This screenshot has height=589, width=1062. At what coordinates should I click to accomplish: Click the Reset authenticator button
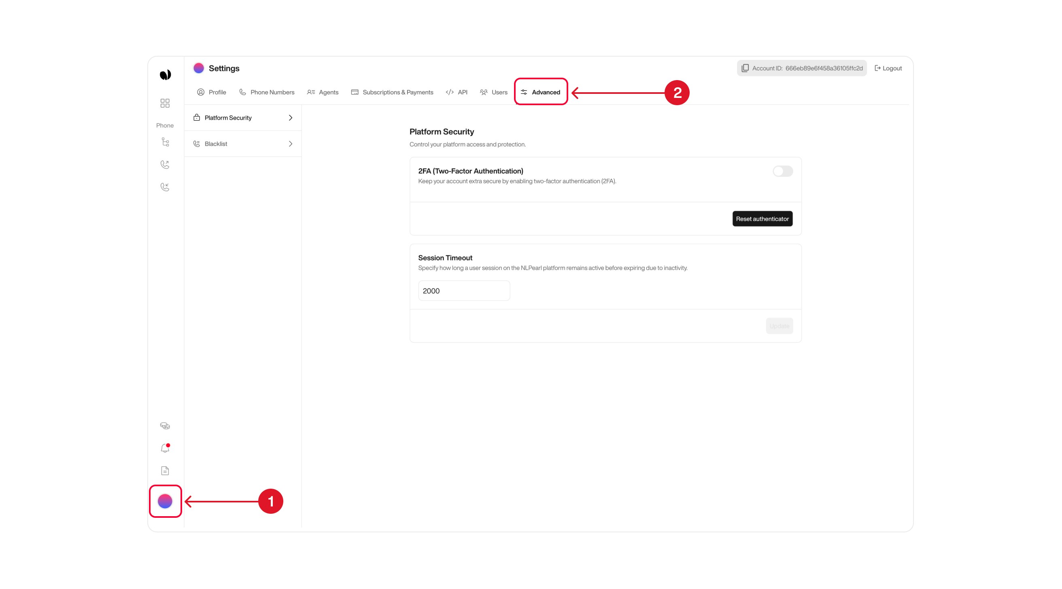[762, 218]
